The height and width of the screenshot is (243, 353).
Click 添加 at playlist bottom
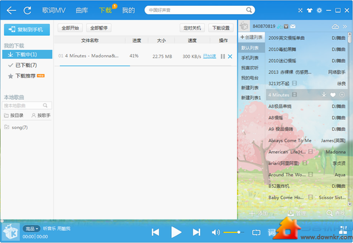pyautogui.click(x=258, y=213)
